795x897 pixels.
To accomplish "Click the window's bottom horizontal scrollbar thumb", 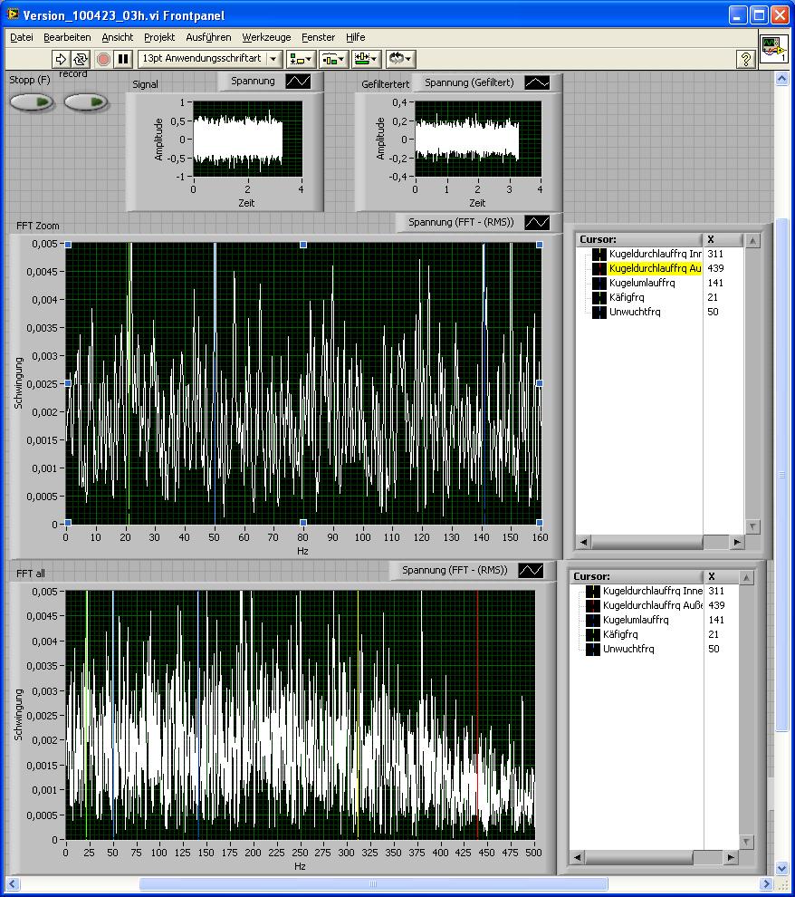I will click(x=371, y=884).
